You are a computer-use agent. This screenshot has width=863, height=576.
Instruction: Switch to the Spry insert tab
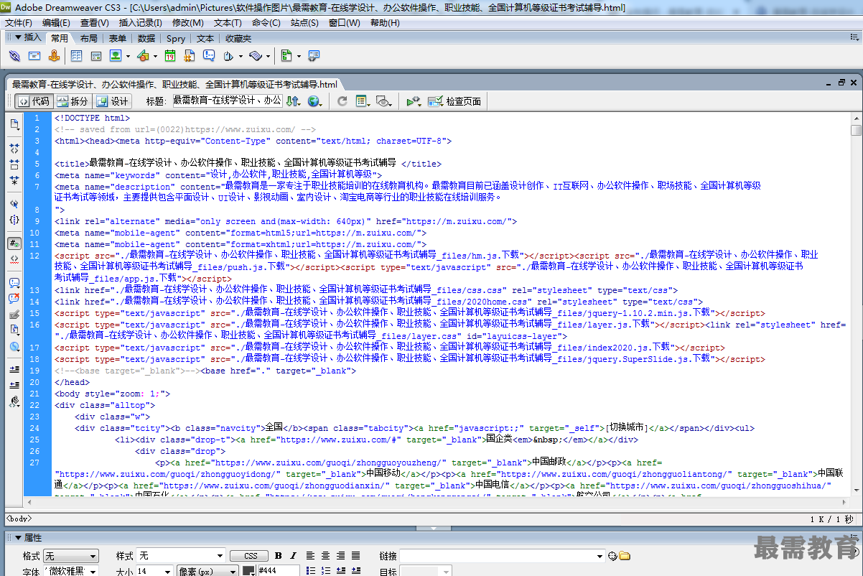(176, 38)
